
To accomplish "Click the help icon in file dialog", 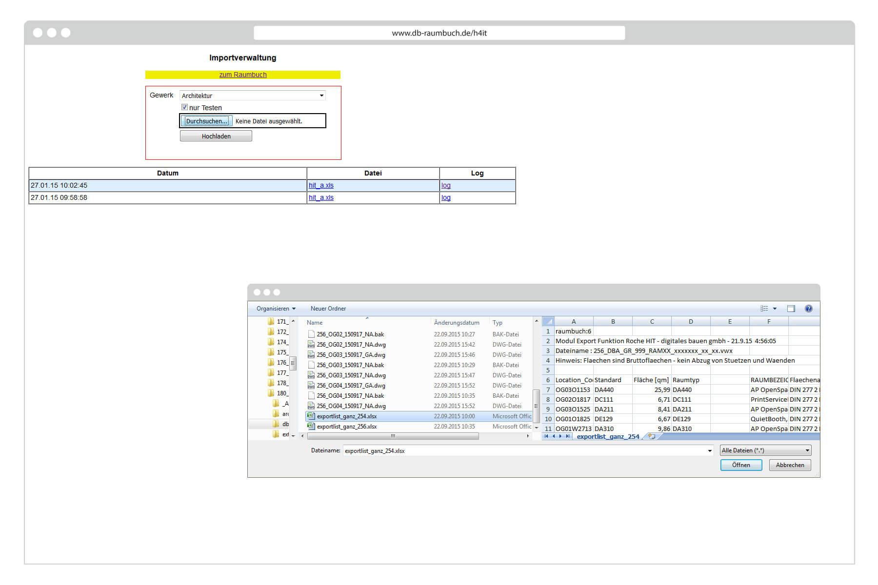I will pos(808,309).
